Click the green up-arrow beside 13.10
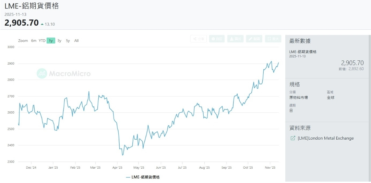 coord(42,24)
